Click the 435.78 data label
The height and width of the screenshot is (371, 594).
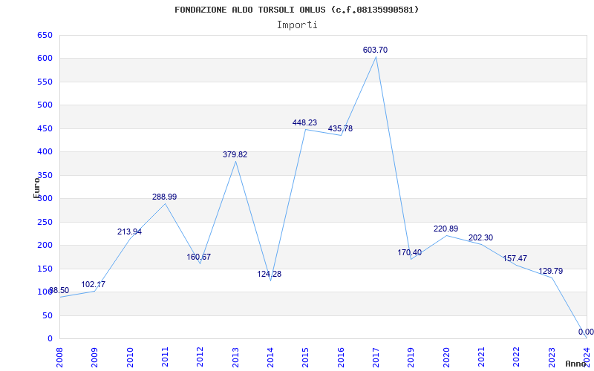(340, 128)
